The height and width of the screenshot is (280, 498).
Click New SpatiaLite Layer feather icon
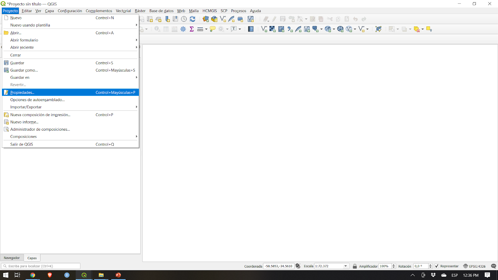(231, 19)
